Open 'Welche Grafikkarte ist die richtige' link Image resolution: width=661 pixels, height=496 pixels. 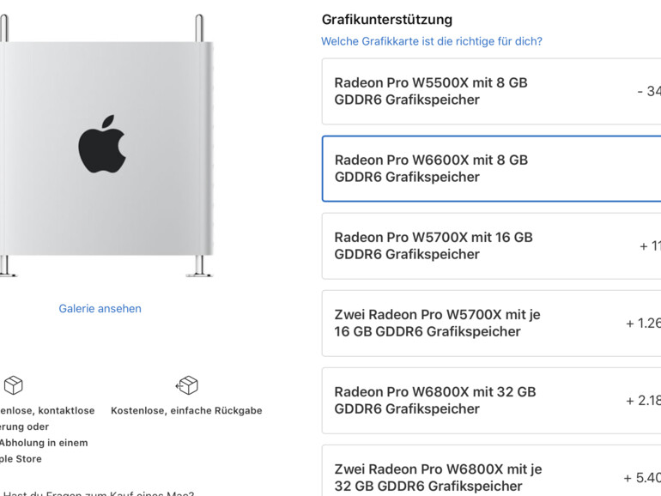[x=432, y=41]
